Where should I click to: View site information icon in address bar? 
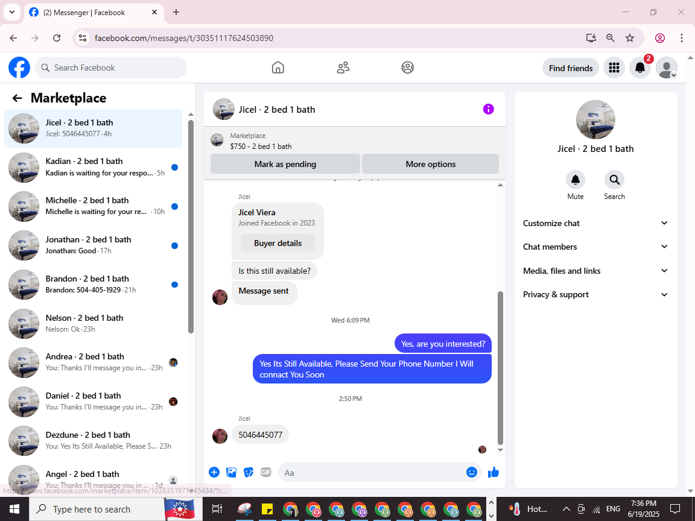83,38
